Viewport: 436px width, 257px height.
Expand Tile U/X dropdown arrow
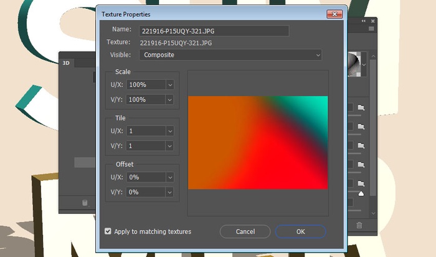point(170,131)
